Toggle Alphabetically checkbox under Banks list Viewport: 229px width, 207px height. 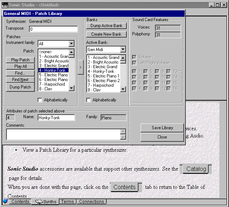click(88, 100)
